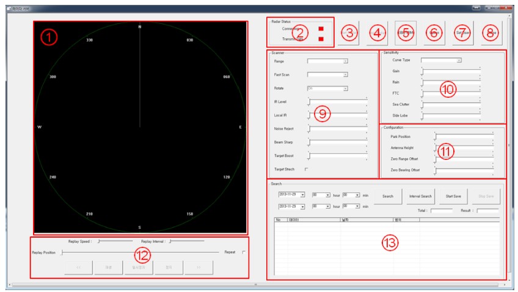Click the Side Lobe slider

pyautogui.click(x=451, y=115)
